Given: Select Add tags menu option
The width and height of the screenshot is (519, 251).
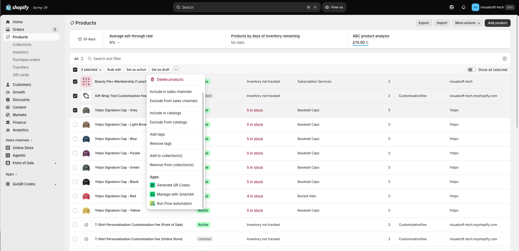Looking at the screenshot, I should pyautogui.click(x=174, y=134).
